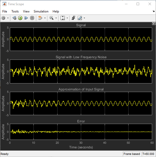Open the Tools menu
The image size is (156, 157).
15,11
